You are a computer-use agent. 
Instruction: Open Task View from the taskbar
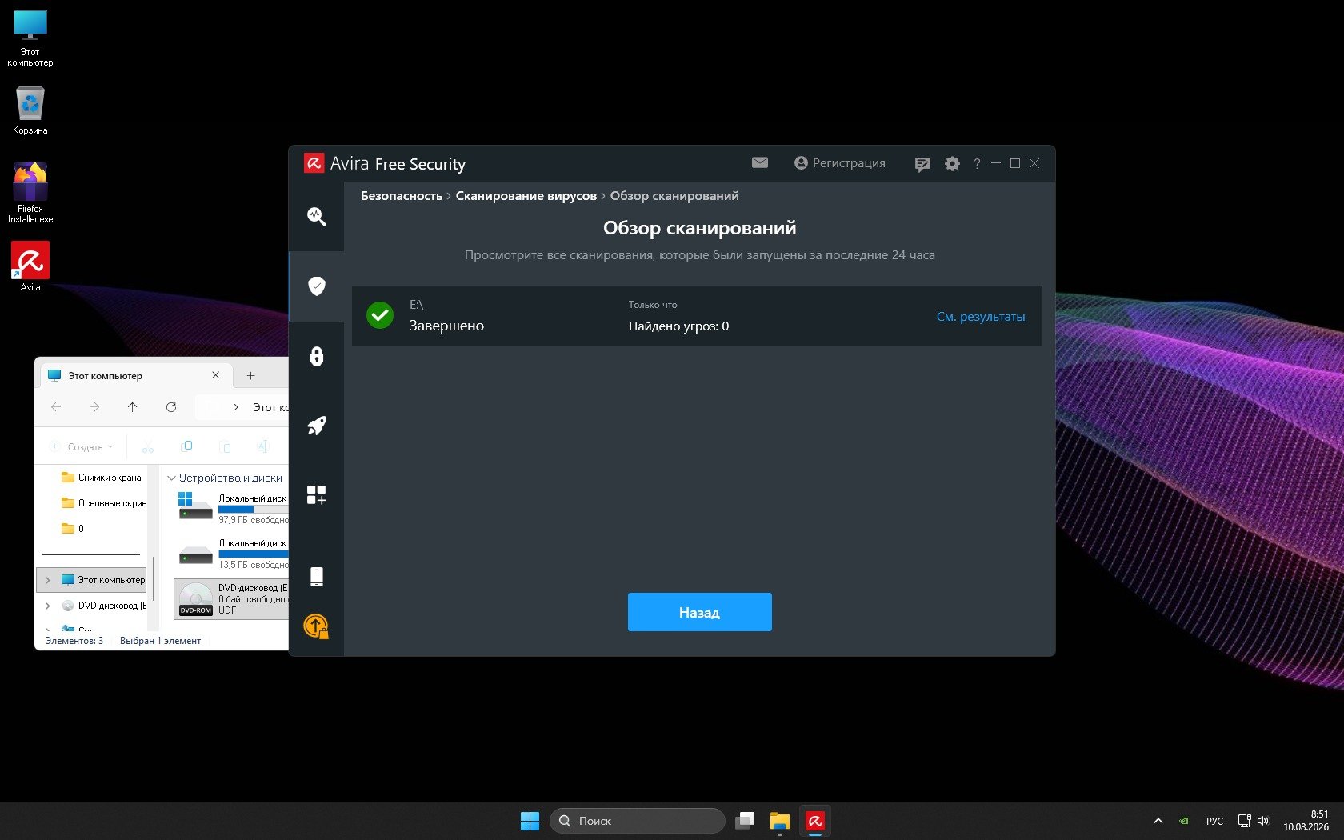click(745, 821)
